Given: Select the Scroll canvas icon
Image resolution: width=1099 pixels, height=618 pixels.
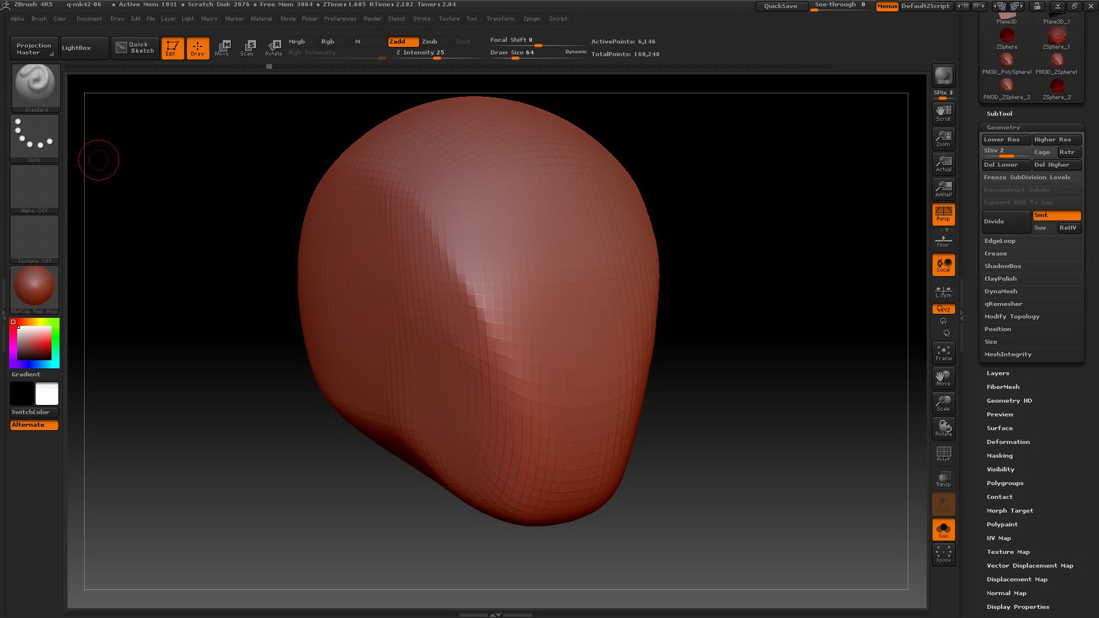Looking at the screenshot, I should (x=943, y=113).
